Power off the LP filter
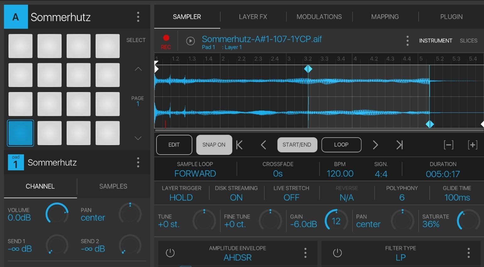This screenshot has width=484, height=267. (337, 252)
